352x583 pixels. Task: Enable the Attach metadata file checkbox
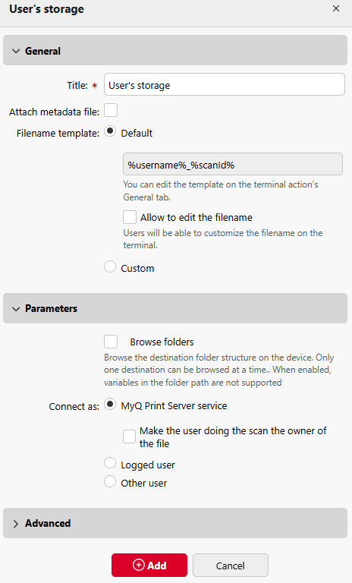pyautogui.click(x=111, y=110)
